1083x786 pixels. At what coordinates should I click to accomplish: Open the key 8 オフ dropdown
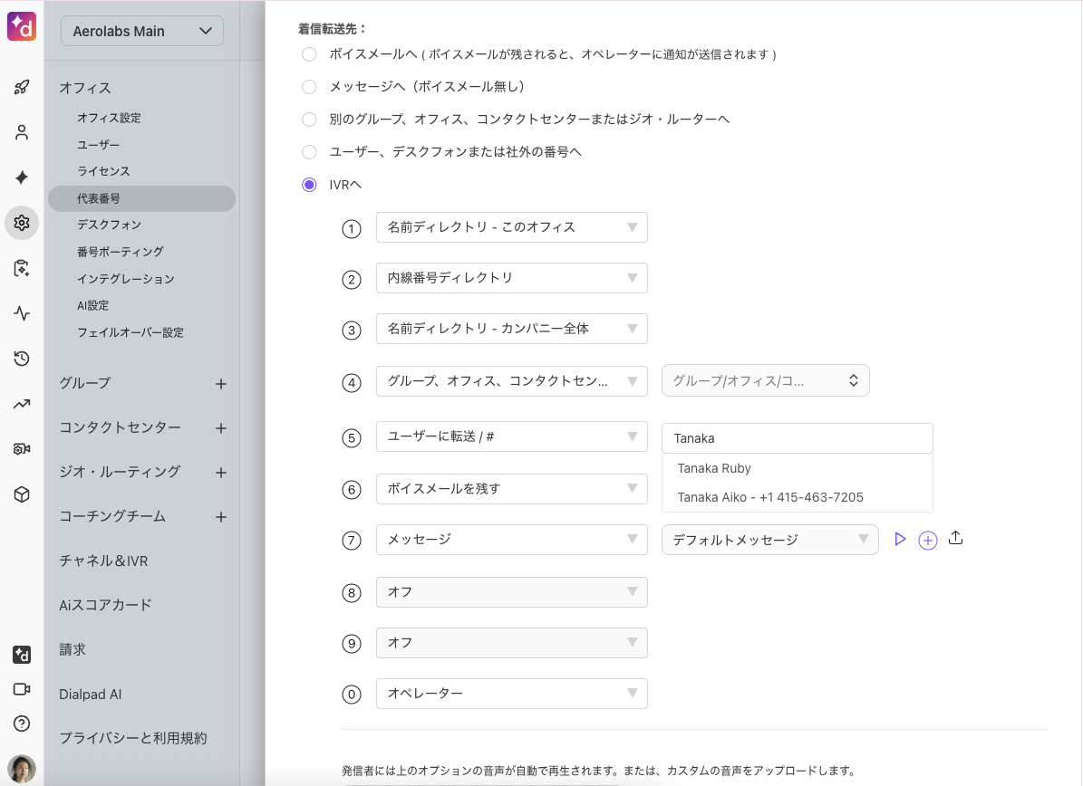click(511, 592)
